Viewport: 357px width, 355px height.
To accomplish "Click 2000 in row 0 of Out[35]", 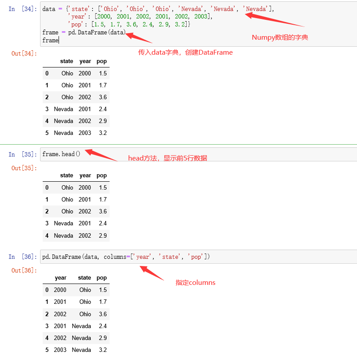I will [85, 187].
